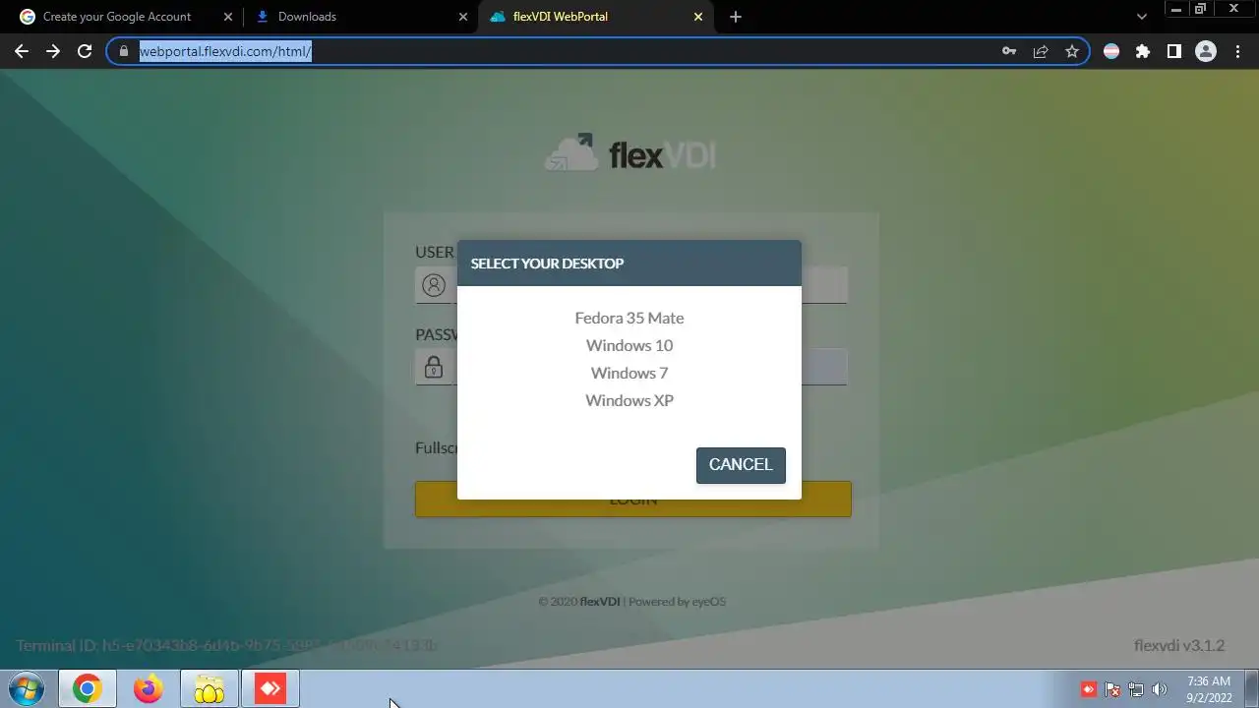Open the Chrome profile avatar

tap(1206, 51)
